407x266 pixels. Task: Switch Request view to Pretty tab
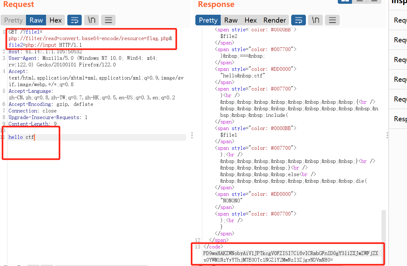(13, 20)
